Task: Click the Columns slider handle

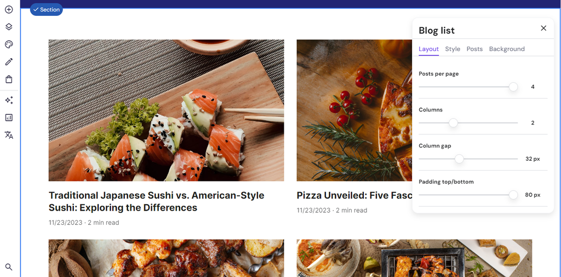Action: 453,123
